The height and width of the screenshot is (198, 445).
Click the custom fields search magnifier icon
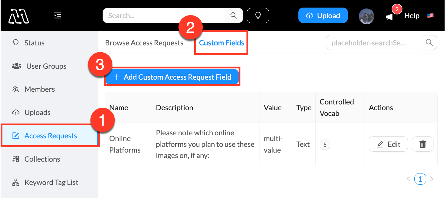click(429, 43)
